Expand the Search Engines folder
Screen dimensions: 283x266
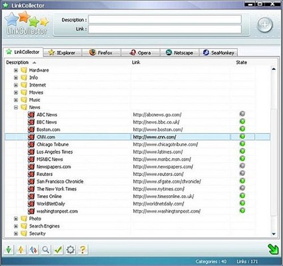pos(16,226)
